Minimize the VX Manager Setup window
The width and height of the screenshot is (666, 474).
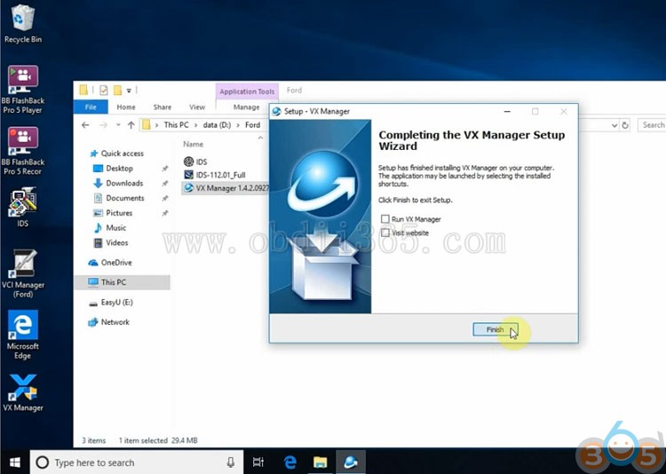pyautogui.click(x=507, y=111)
